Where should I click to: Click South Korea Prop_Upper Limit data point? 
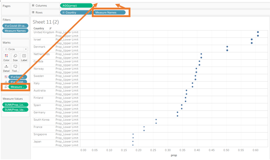click(x=156, y=123)
